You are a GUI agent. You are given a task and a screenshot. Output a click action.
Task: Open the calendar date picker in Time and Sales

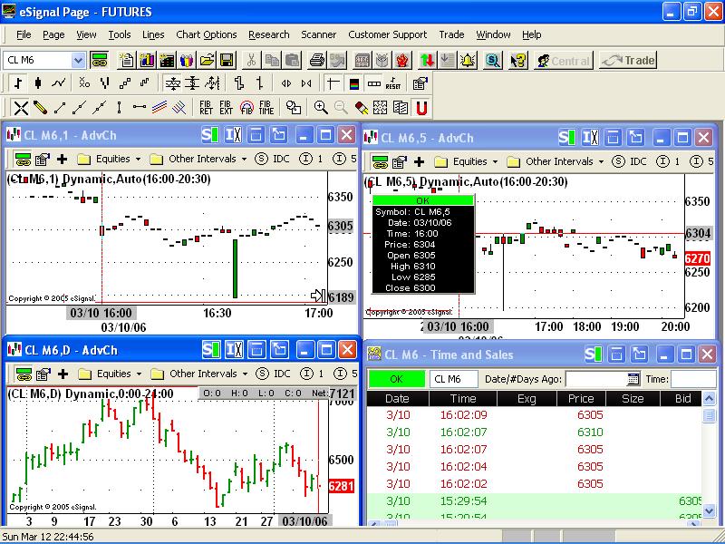pyautogui.click(x=633, y=379)
